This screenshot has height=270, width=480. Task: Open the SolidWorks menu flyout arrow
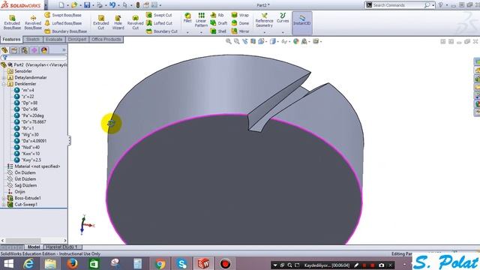pos(46,5)
